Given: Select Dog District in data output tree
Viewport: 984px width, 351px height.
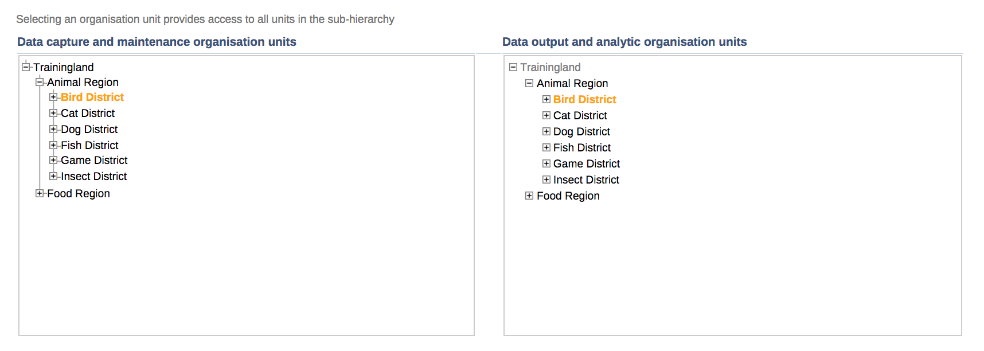Looking at the screenshot, I should coord(581,131).
